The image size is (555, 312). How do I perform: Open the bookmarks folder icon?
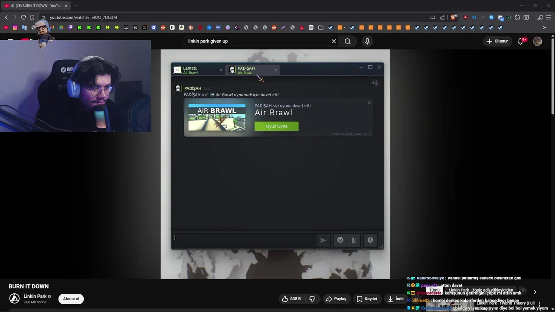coord(321,27)
